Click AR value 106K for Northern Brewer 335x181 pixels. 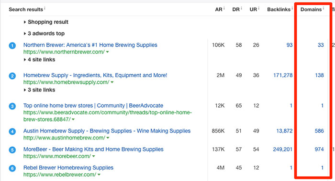click(218, 45)
